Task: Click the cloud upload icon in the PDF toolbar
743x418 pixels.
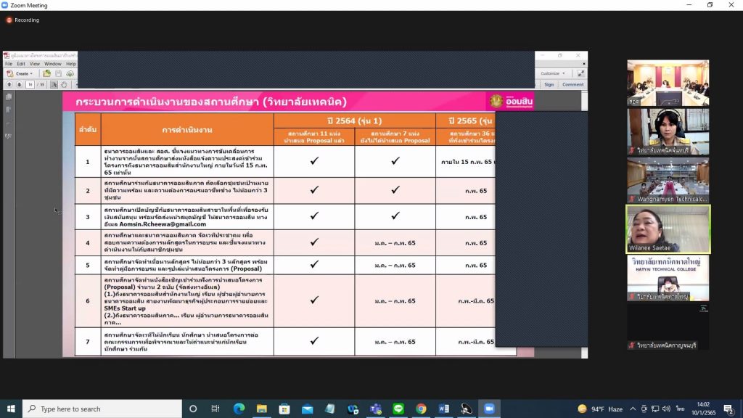Action: (x=70, y=73)
